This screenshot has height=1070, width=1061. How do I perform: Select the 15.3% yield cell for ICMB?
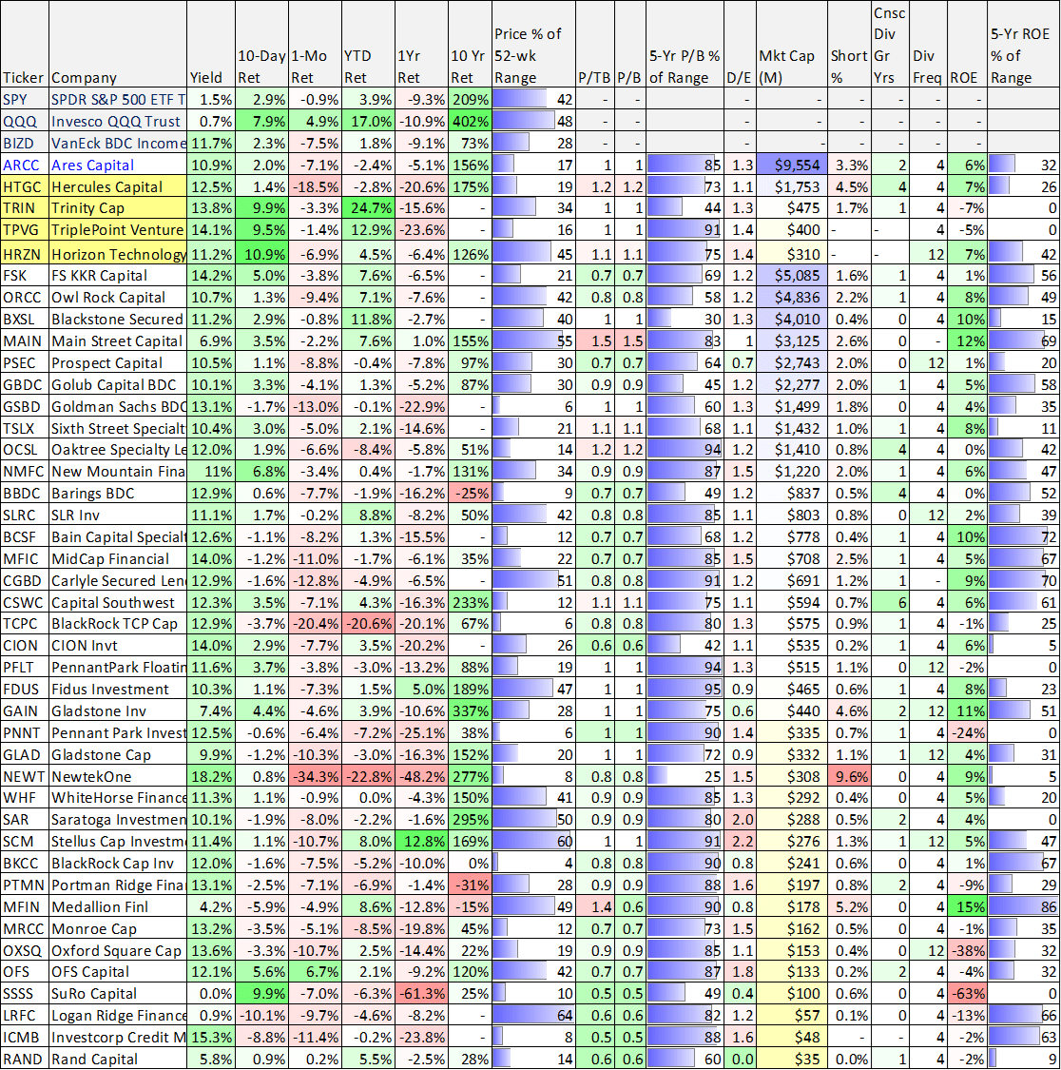pos(211,1038)
